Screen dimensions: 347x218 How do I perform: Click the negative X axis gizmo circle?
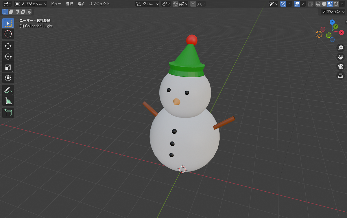[x=323, y=29]
